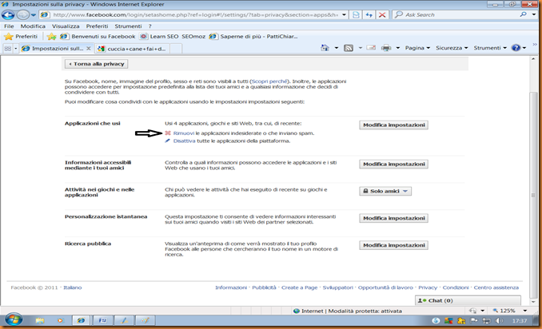Click the red X icon beside Rimuovi
Screen dimensions: 542x329
coord(168,133)
